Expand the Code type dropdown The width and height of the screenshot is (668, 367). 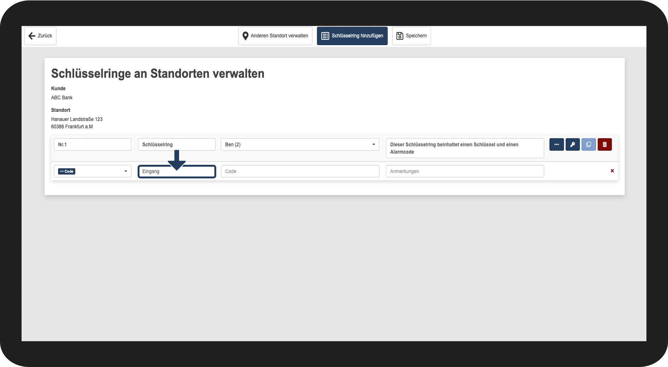pyautogui.click(x=93, y=171)
